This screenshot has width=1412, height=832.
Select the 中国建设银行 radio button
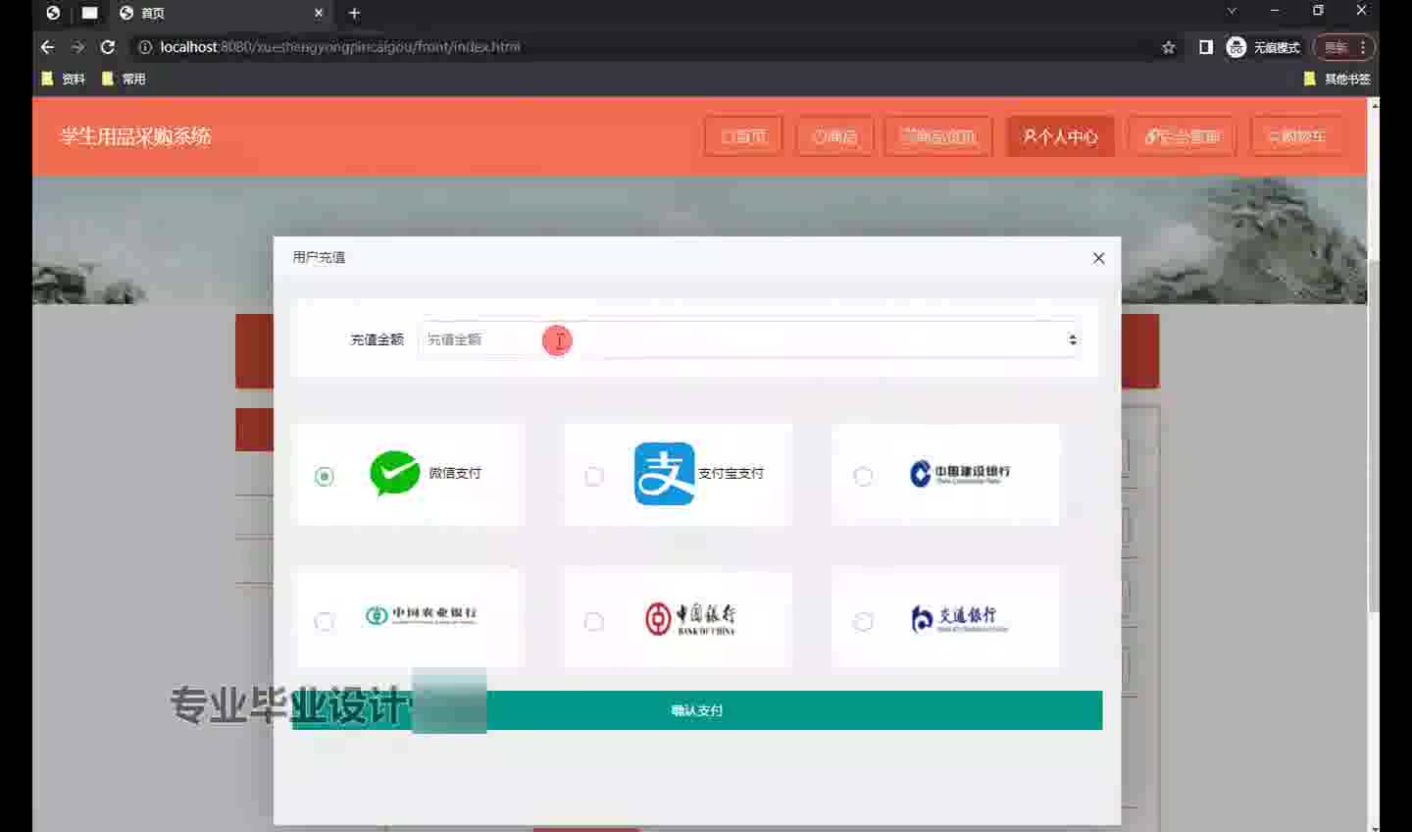863,476
